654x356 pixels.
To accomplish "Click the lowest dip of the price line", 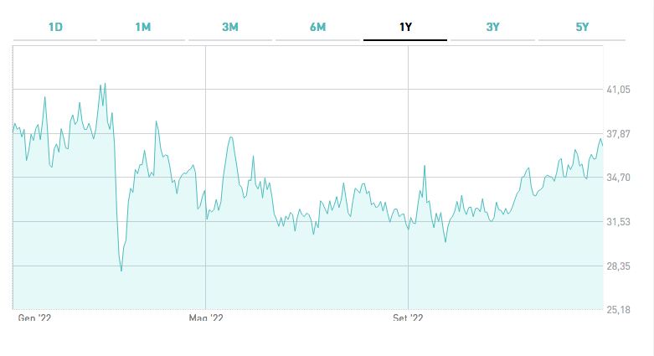I will pos(121,271).
